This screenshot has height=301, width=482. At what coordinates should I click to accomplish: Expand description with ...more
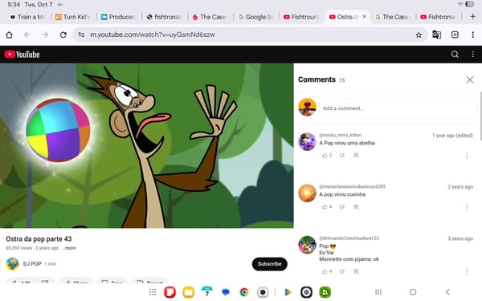(68, 248)
